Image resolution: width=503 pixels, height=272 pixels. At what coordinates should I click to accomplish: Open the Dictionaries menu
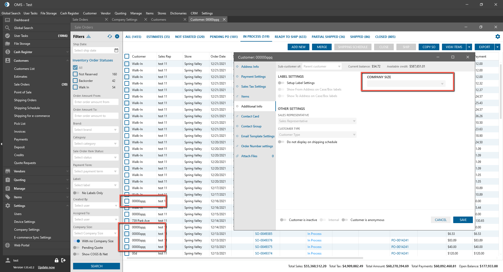[178, 13]
